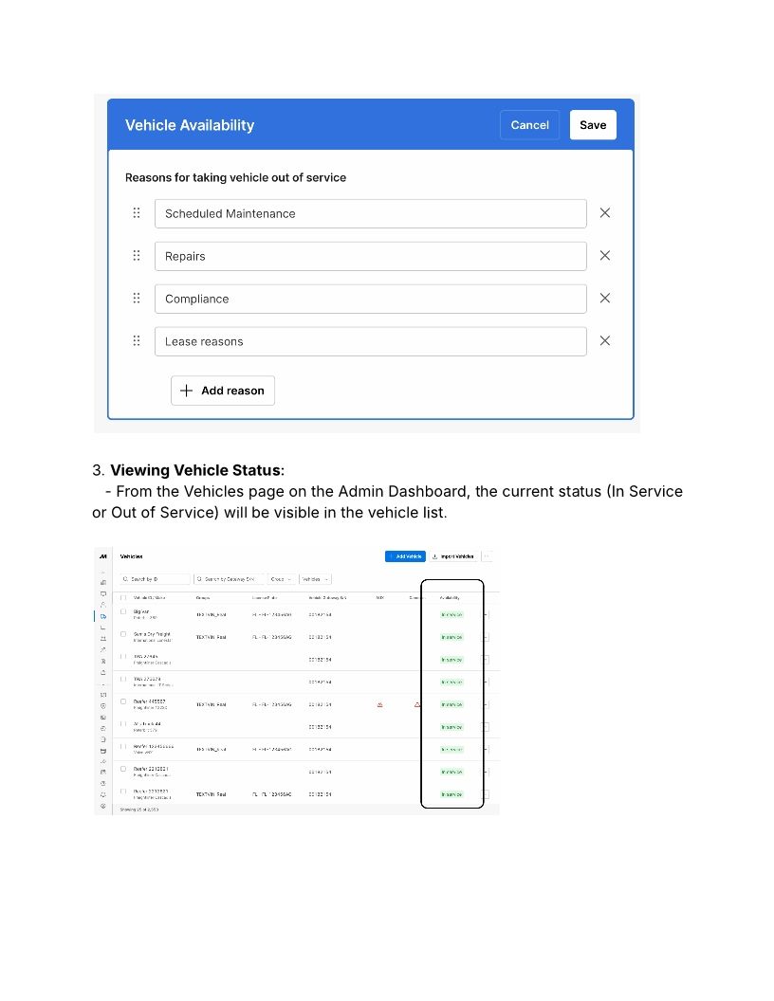Click the more-options icon beside Import Vehicles

(x=487, y=557)
